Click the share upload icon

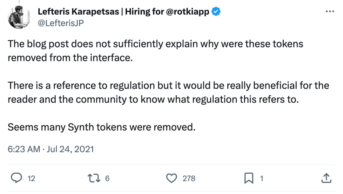click(x=326, y=178)
